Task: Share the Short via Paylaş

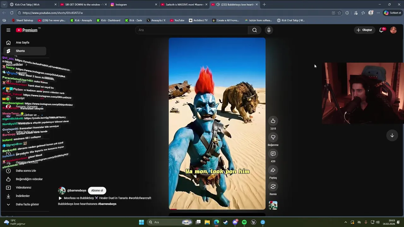Action: coord(273,170)
